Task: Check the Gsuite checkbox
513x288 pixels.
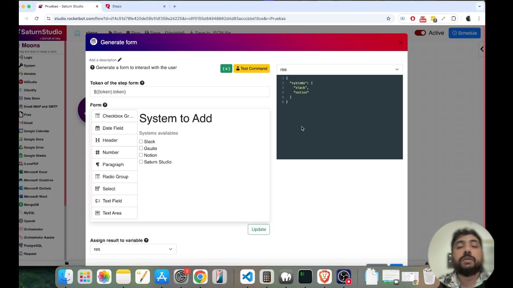Action: click(x=141, y=148)
